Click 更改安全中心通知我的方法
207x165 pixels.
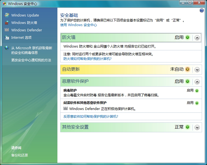[x=31, y=60]
